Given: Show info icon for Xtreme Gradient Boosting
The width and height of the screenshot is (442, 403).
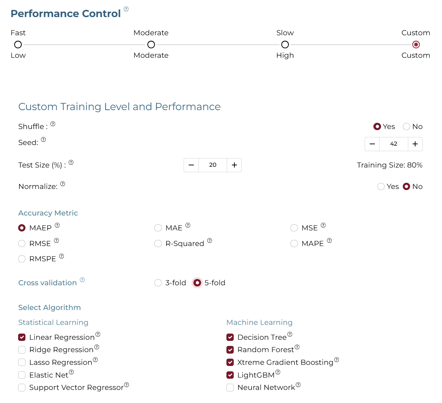Looking at the screenshot, I should point(337,360).
